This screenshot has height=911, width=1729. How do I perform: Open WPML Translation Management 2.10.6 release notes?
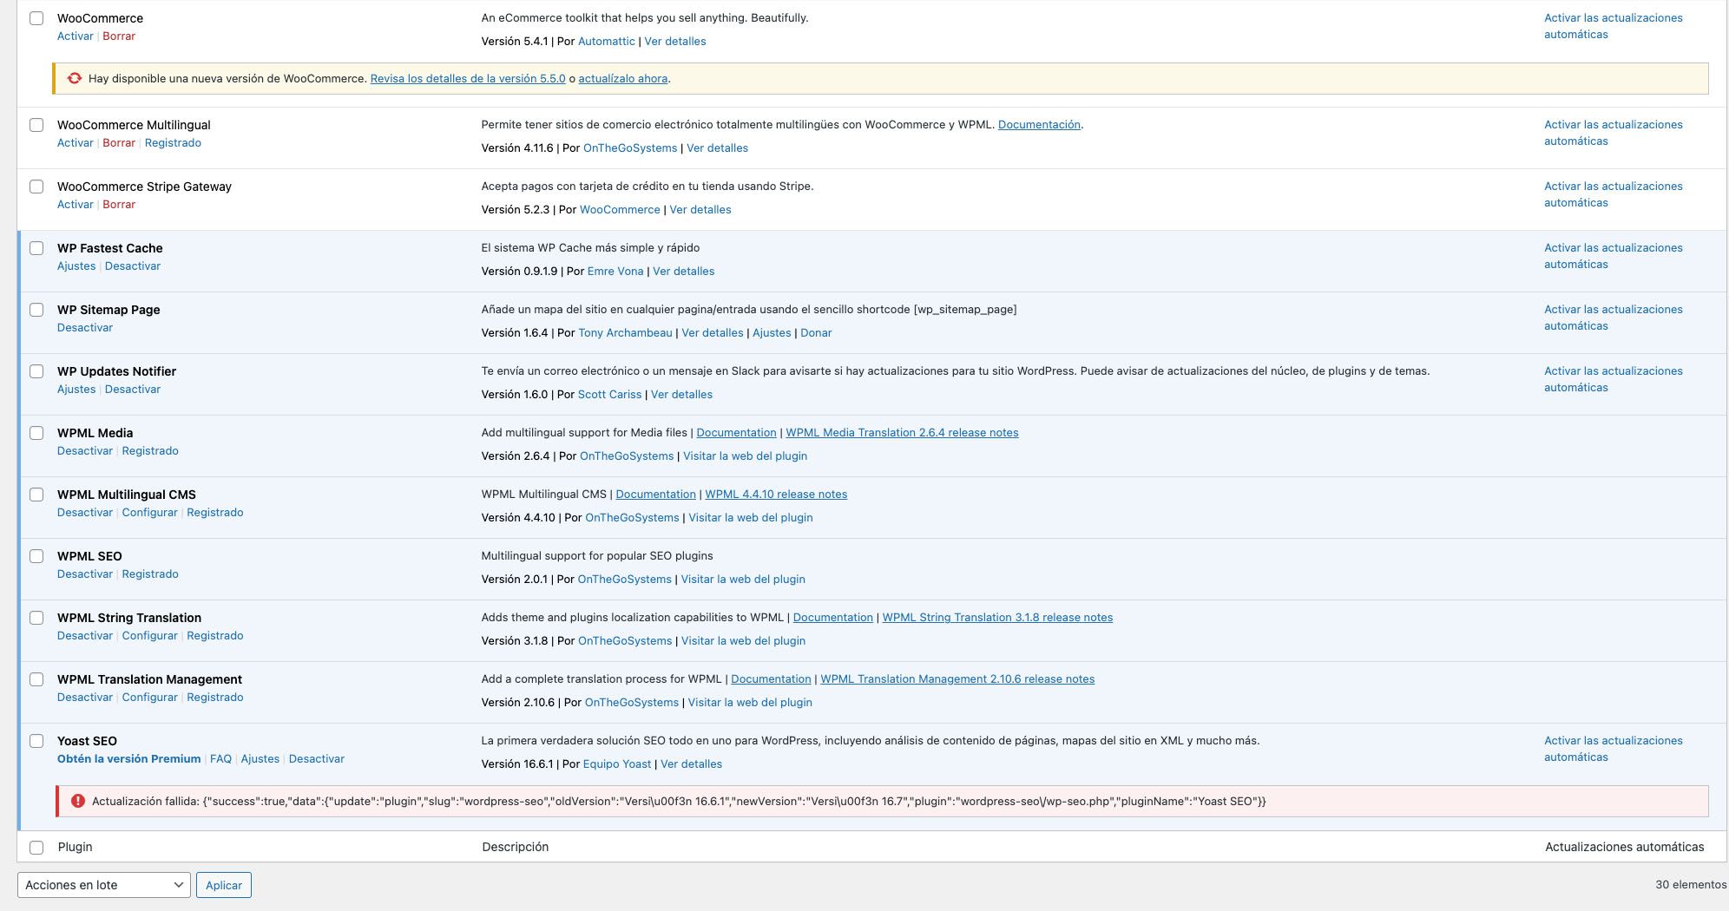957,678
